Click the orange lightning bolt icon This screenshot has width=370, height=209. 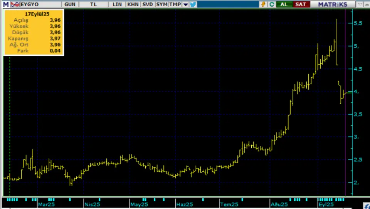click(x=263, y=4)
